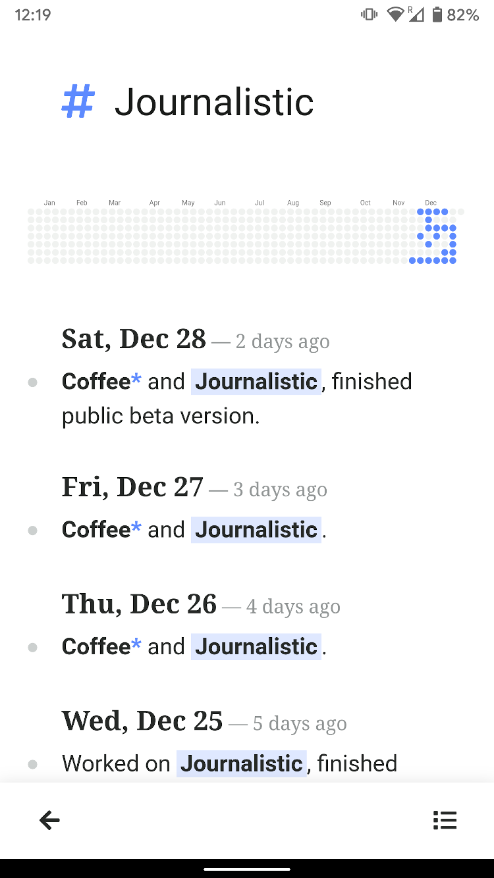The image size is (494, 878).
Task: Open the list menu icon
Action: 445,820
